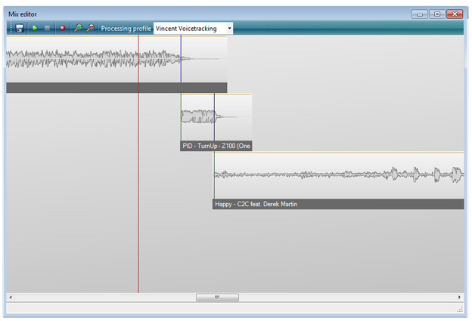
Task: Click the red Zoom Out magnifier
Action: point(90,28)
